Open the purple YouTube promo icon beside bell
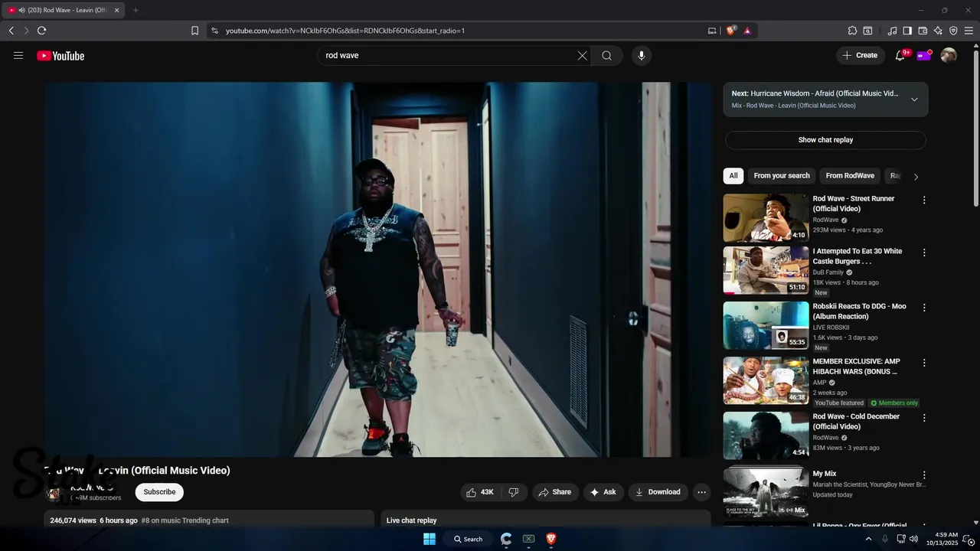This screenshot has height=551, width=980. (924, 55)
